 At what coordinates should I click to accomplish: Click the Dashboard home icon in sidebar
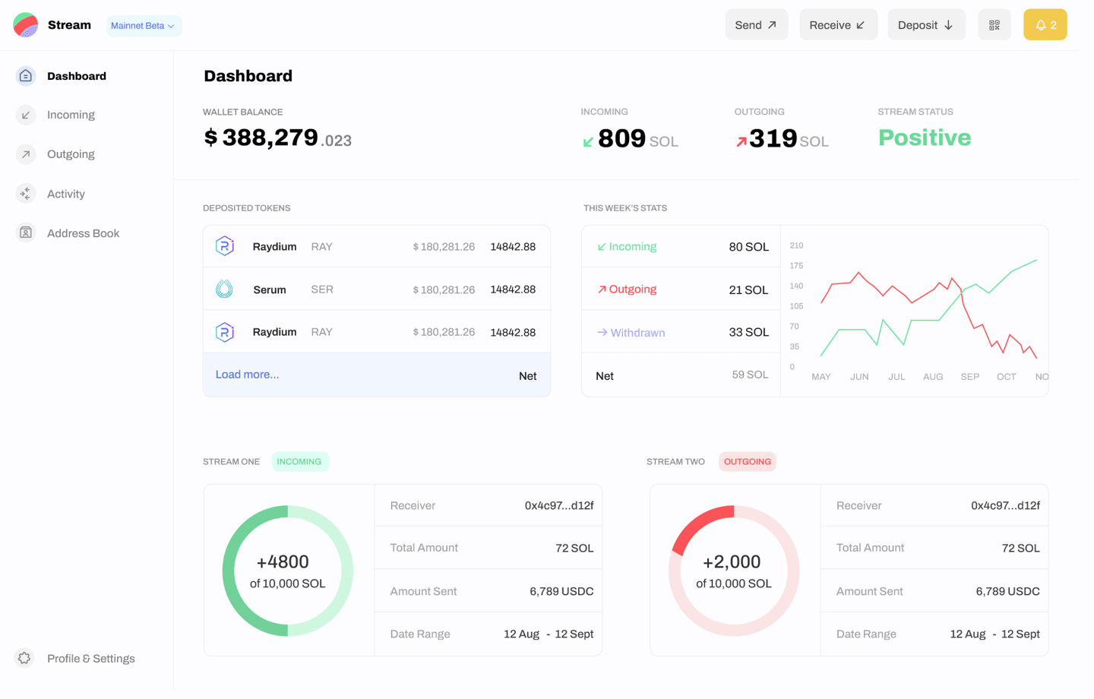point(26,76)
